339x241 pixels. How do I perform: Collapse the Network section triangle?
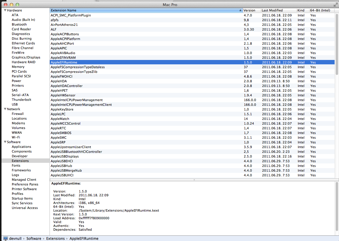pos(5,109)
